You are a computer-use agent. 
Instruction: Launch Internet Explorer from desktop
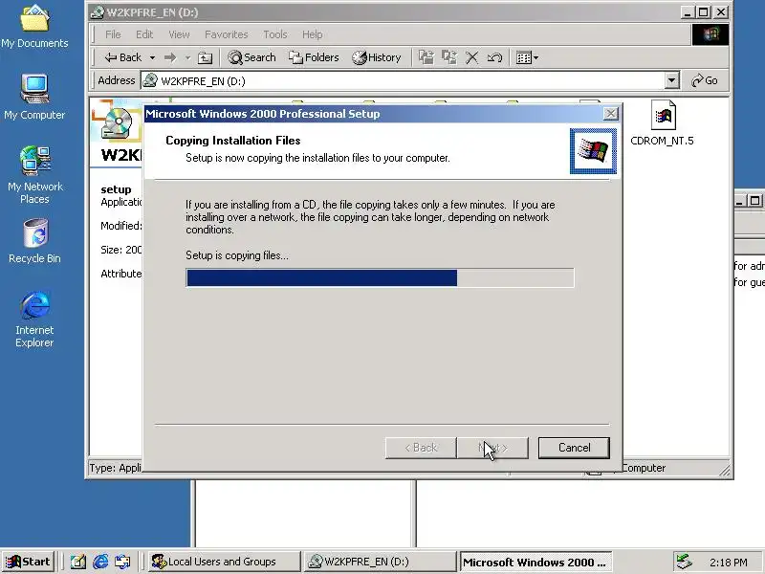(x=34, y=320)
